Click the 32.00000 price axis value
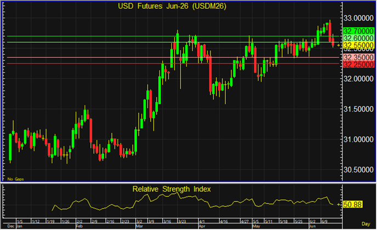 click(x=358, y=79)
